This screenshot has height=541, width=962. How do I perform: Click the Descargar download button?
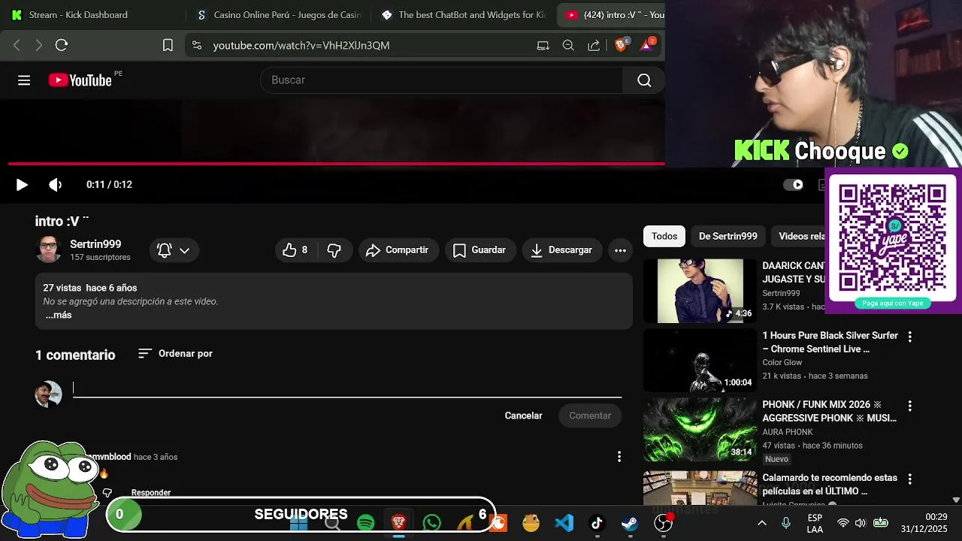coord(562,250)
